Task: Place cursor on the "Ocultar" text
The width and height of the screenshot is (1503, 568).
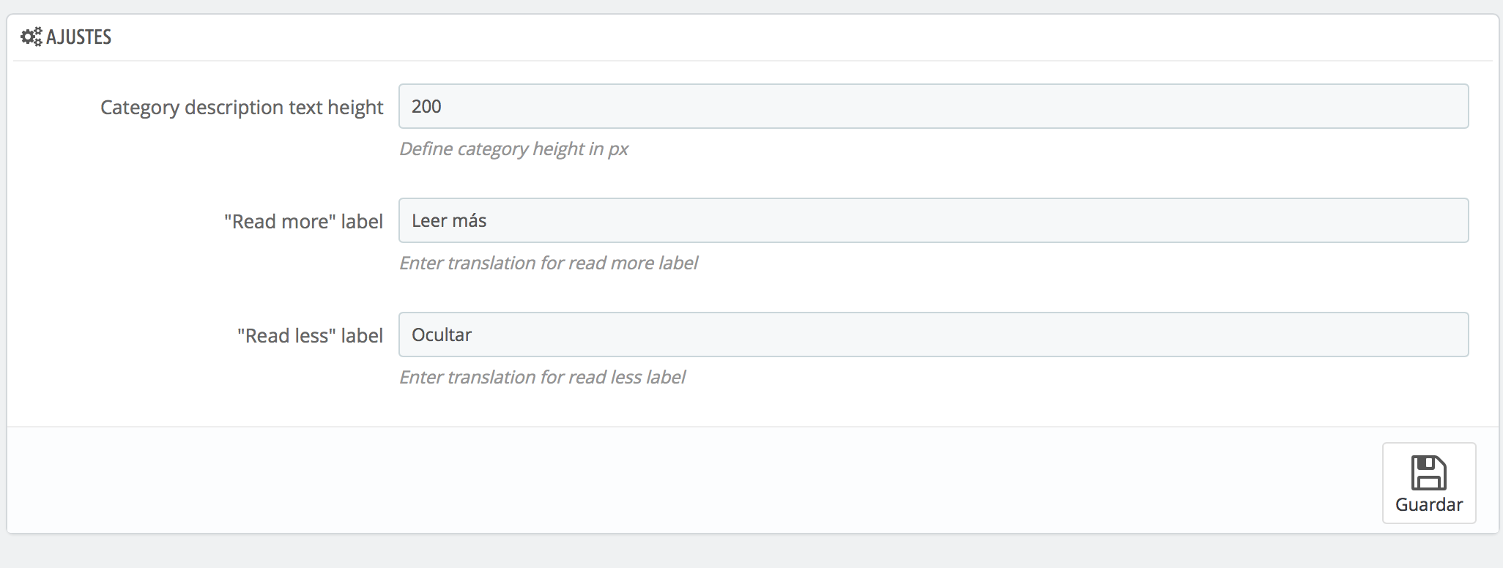Action: point(442,335)
